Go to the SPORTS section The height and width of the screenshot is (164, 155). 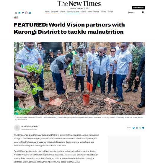pyautogui.click(x=62, y=12)
